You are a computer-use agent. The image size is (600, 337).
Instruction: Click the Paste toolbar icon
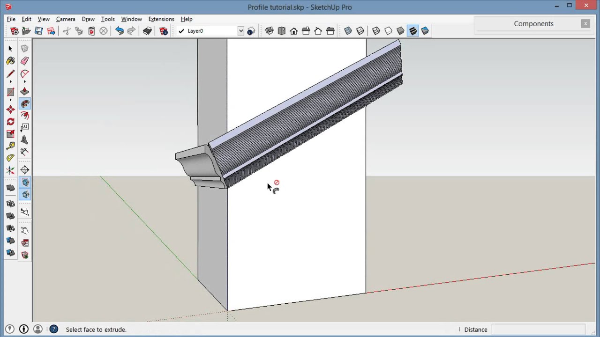pos(91,31)
